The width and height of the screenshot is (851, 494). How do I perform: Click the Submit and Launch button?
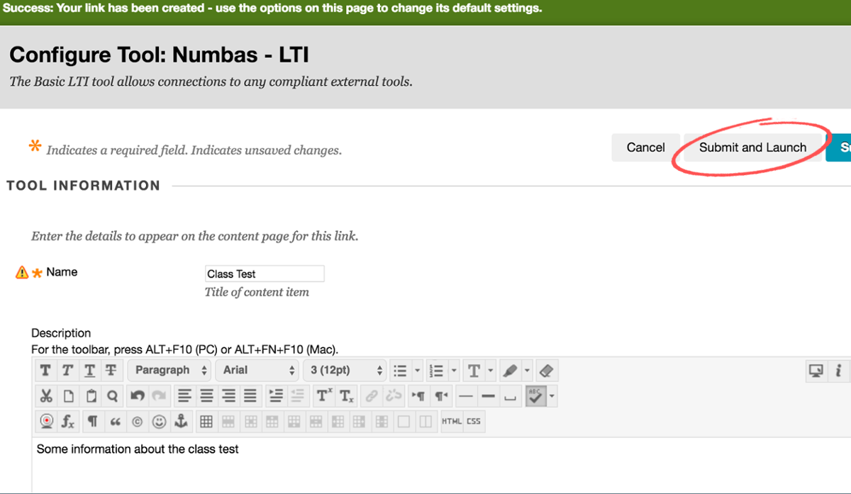click(x=752, y=147)
